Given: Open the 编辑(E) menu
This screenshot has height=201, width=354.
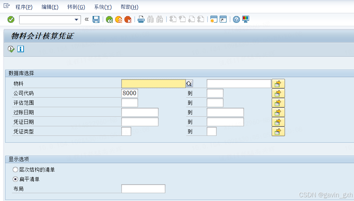Looking at the screenshot, I should coord(50,7).
